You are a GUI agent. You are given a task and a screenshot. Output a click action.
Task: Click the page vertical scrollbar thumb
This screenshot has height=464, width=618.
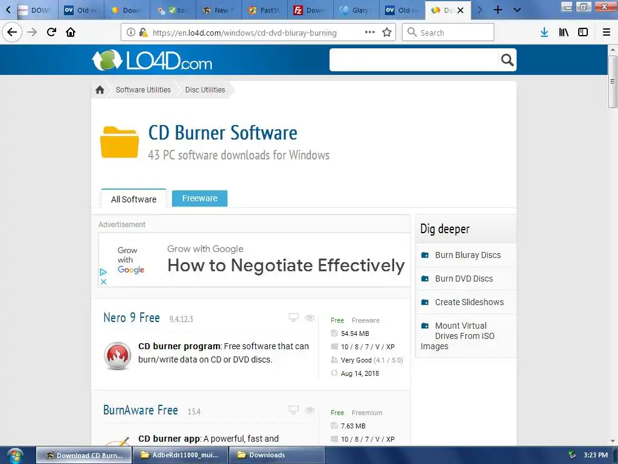613,82
